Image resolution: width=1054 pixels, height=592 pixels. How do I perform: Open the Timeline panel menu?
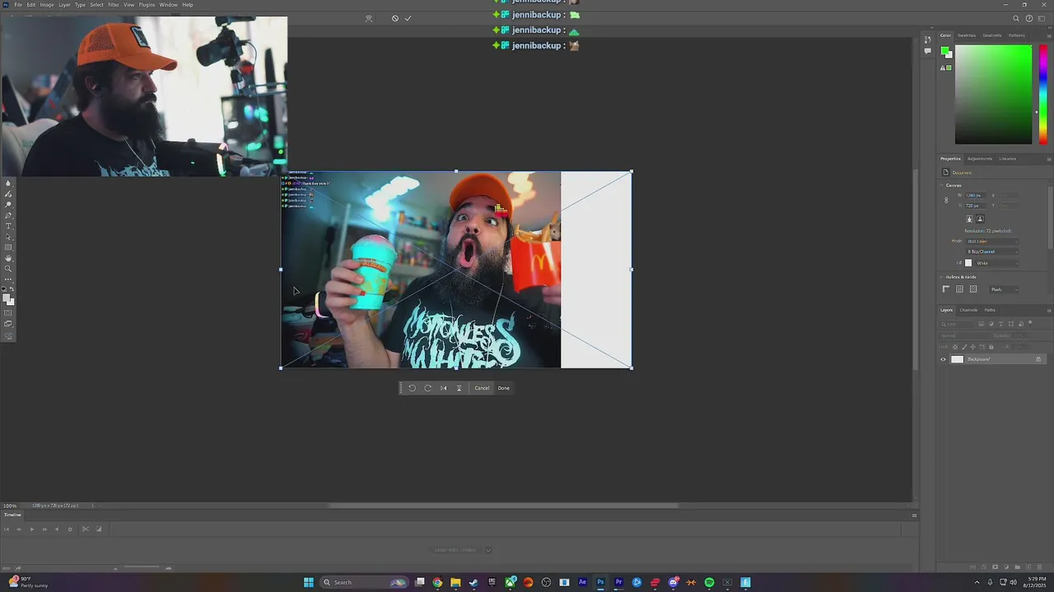coord(914,516)
